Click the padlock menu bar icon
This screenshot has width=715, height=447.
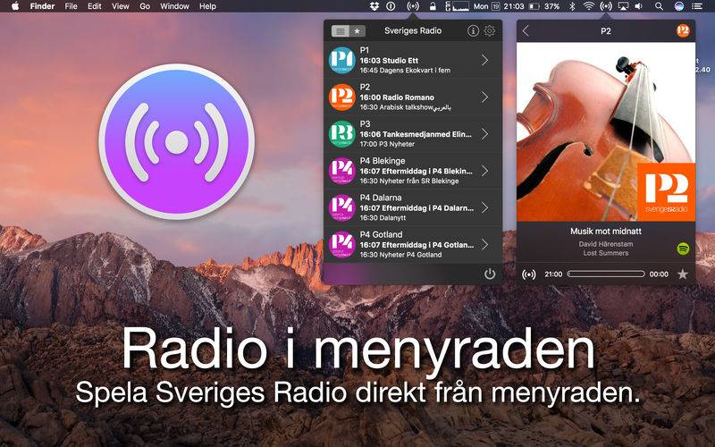click(x=433, y=6)
